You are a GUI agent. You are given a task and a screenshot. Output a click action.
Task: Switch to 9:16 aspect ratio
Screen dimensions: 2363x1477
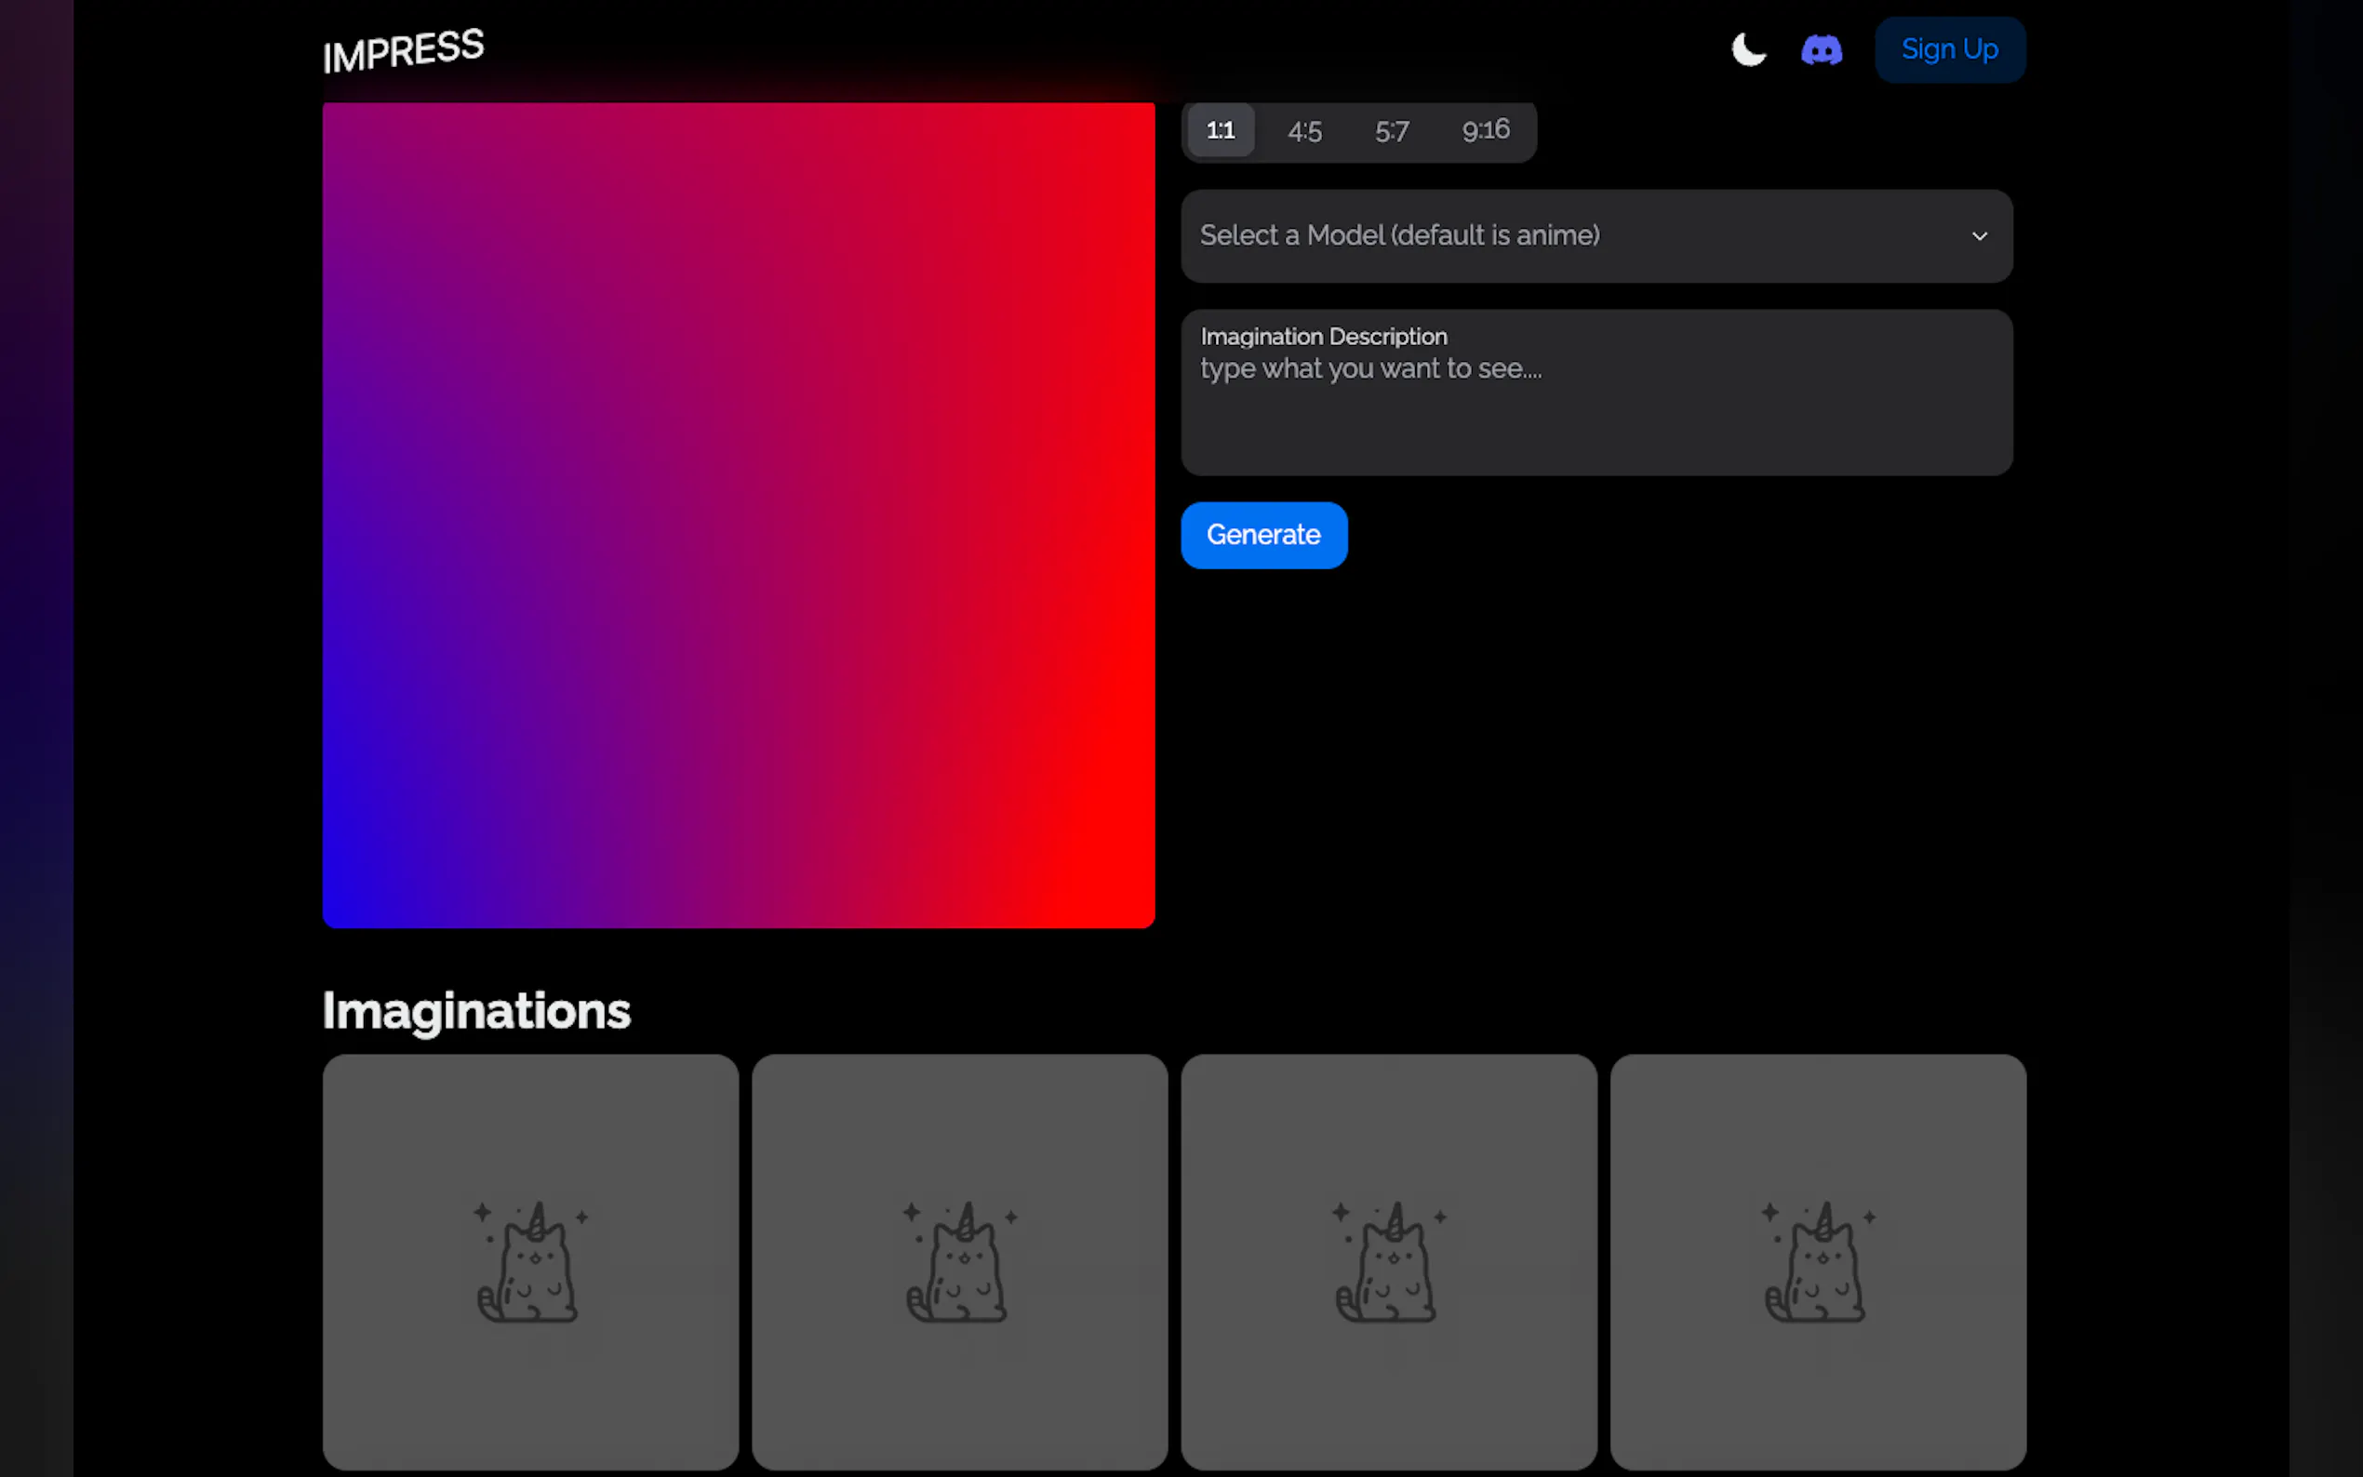tap(1485, 130)
